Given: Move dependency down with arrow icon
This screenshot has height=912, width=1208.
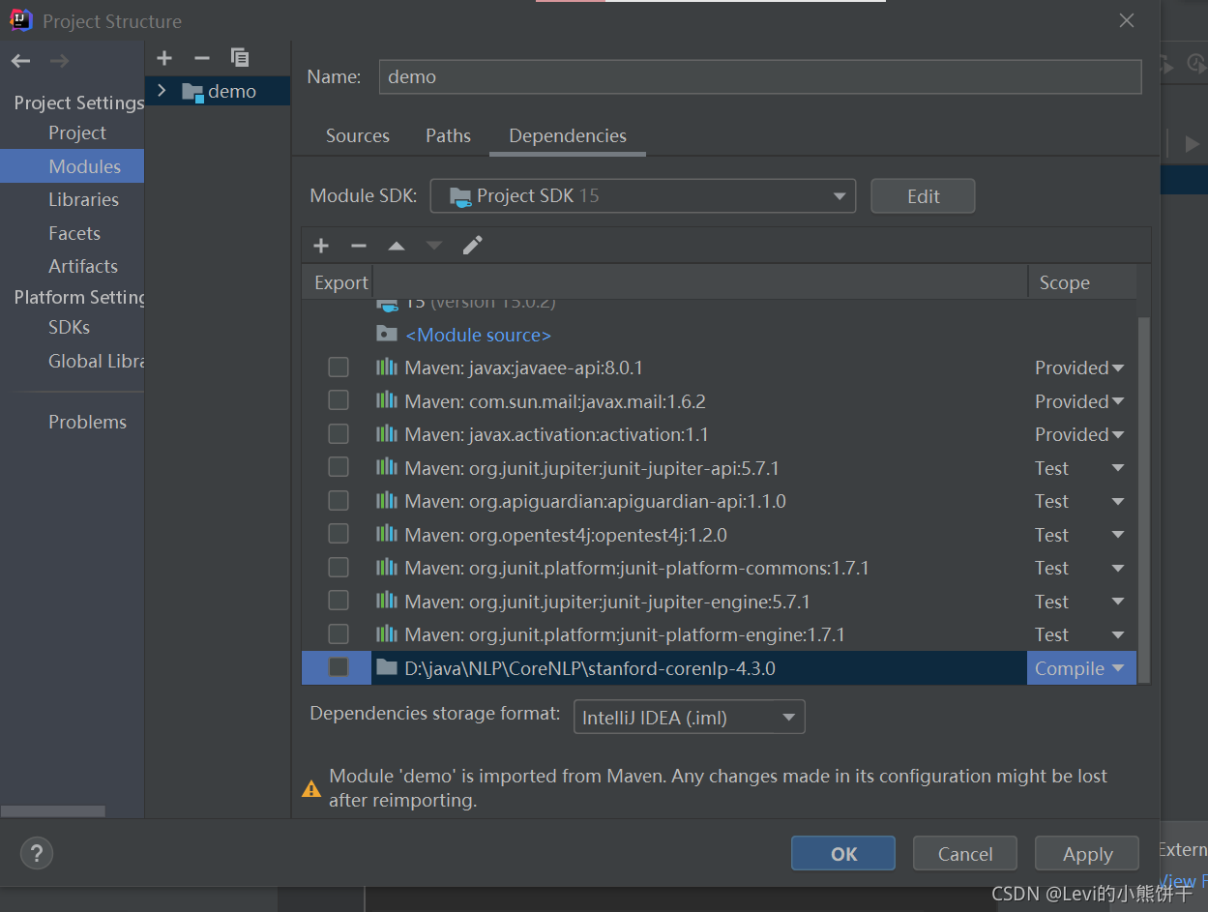Looking at the screenshot, I should click(434, 246).
